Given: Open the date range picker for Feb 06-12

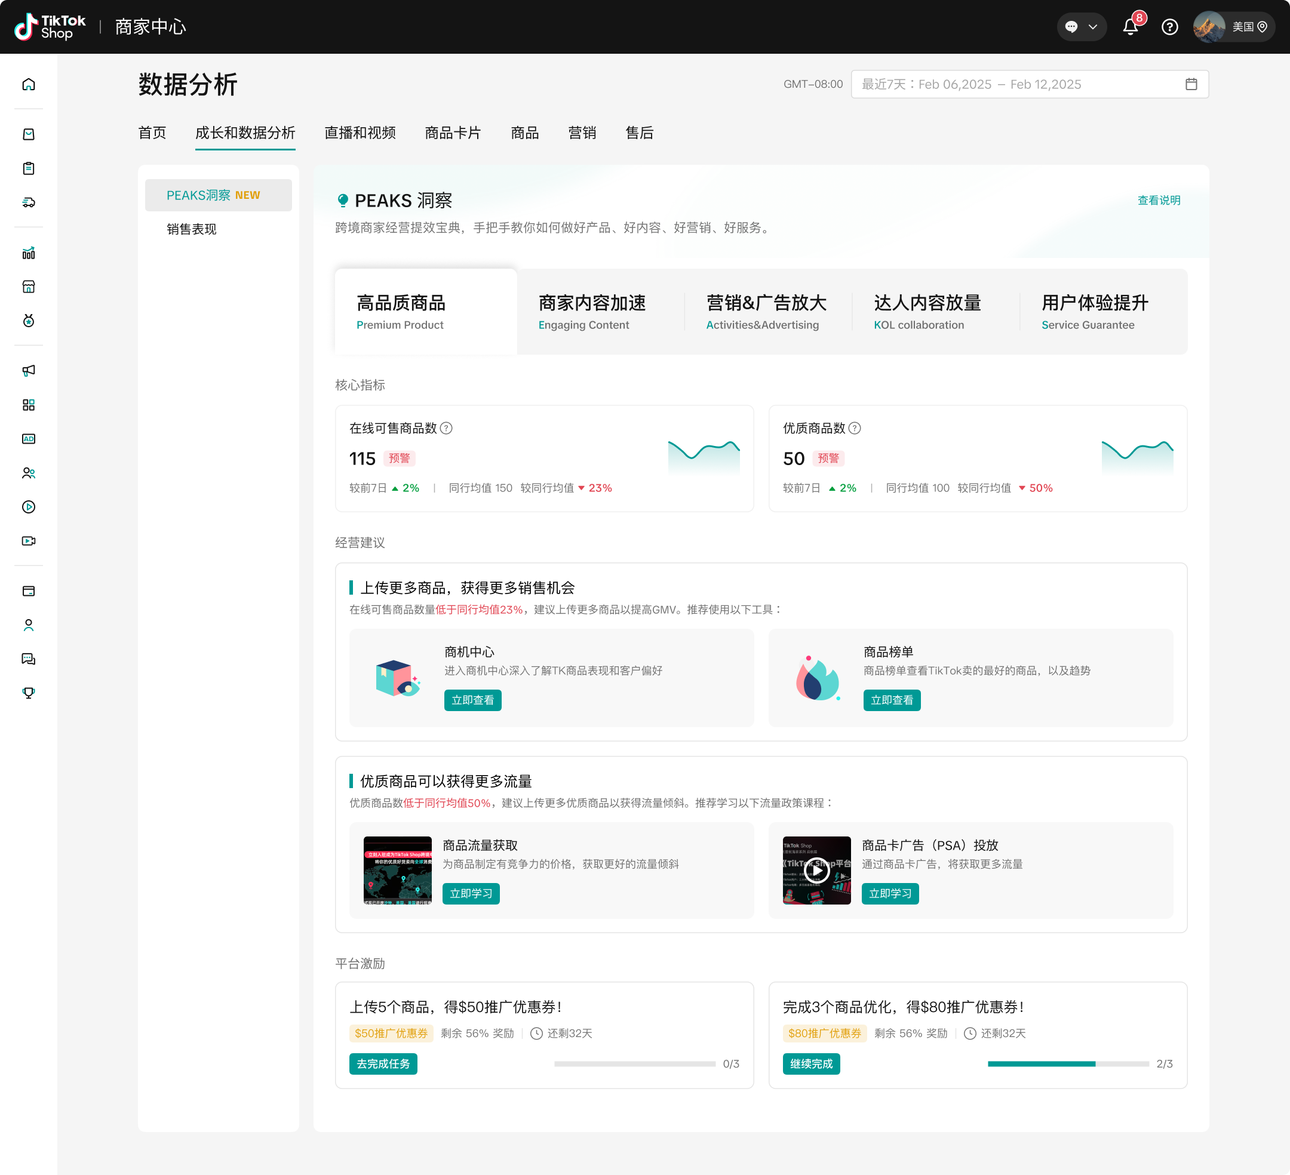Looking at the screenshot, I should click(x=1029, y=84).
